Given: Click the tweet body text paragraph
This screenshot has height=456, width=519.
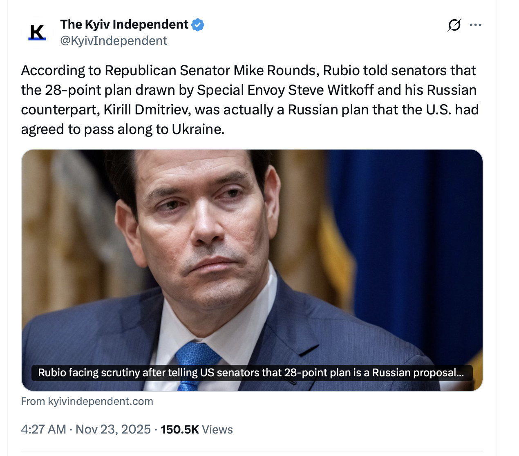Looking at the screenshot, I should pos(249,100).
